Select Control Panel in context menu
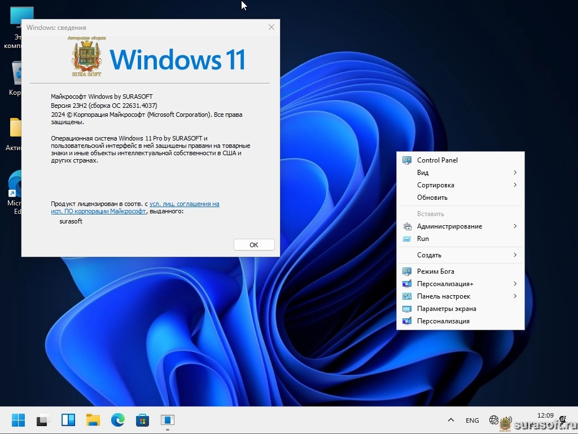Screen dimensions: 578x434 coord(437,160)
